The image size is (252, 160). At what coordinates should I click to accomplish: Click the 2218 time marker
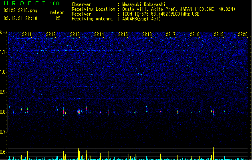[x=195, y=34]
